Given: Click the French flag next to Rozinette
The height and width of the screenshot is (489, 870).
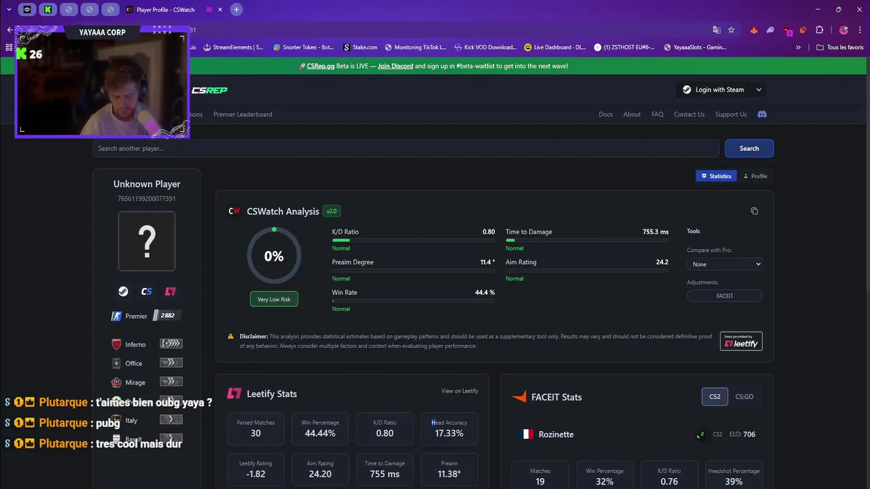Looking at the screenshot, I should pos(526,434).
